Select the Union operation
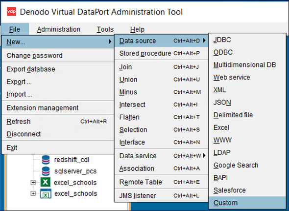The width and height of the screenshot is (289, 211). pos(161,80)
